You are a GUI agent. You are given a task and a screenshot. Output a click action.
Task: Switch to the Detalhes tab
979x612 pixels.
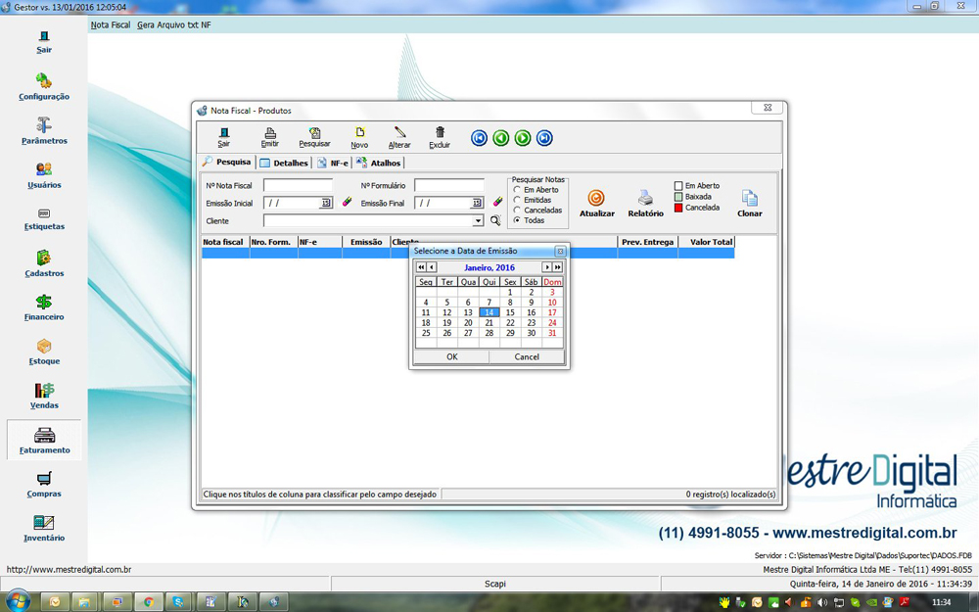coord(284,163)
